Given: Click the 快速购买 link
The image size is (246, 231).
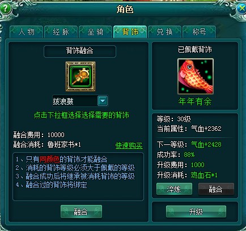Looking at the screenshot, I should (x=129, y=146).
